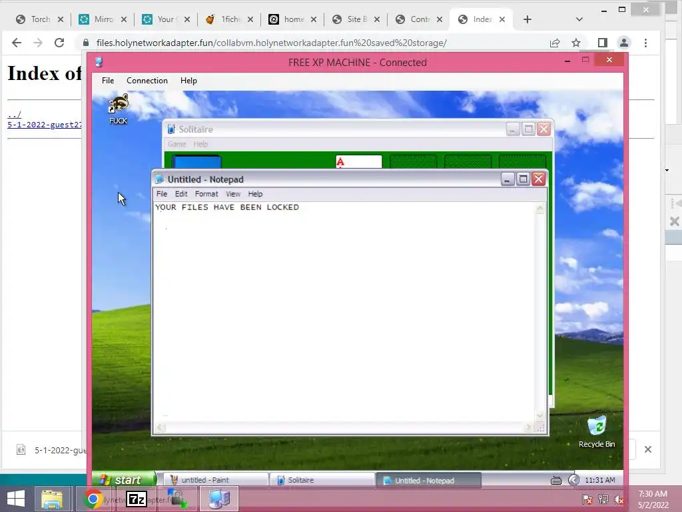Open the Connection menu of FREE XP MACHINE
This screenshot has width=682, height=512.
[147, 81]
